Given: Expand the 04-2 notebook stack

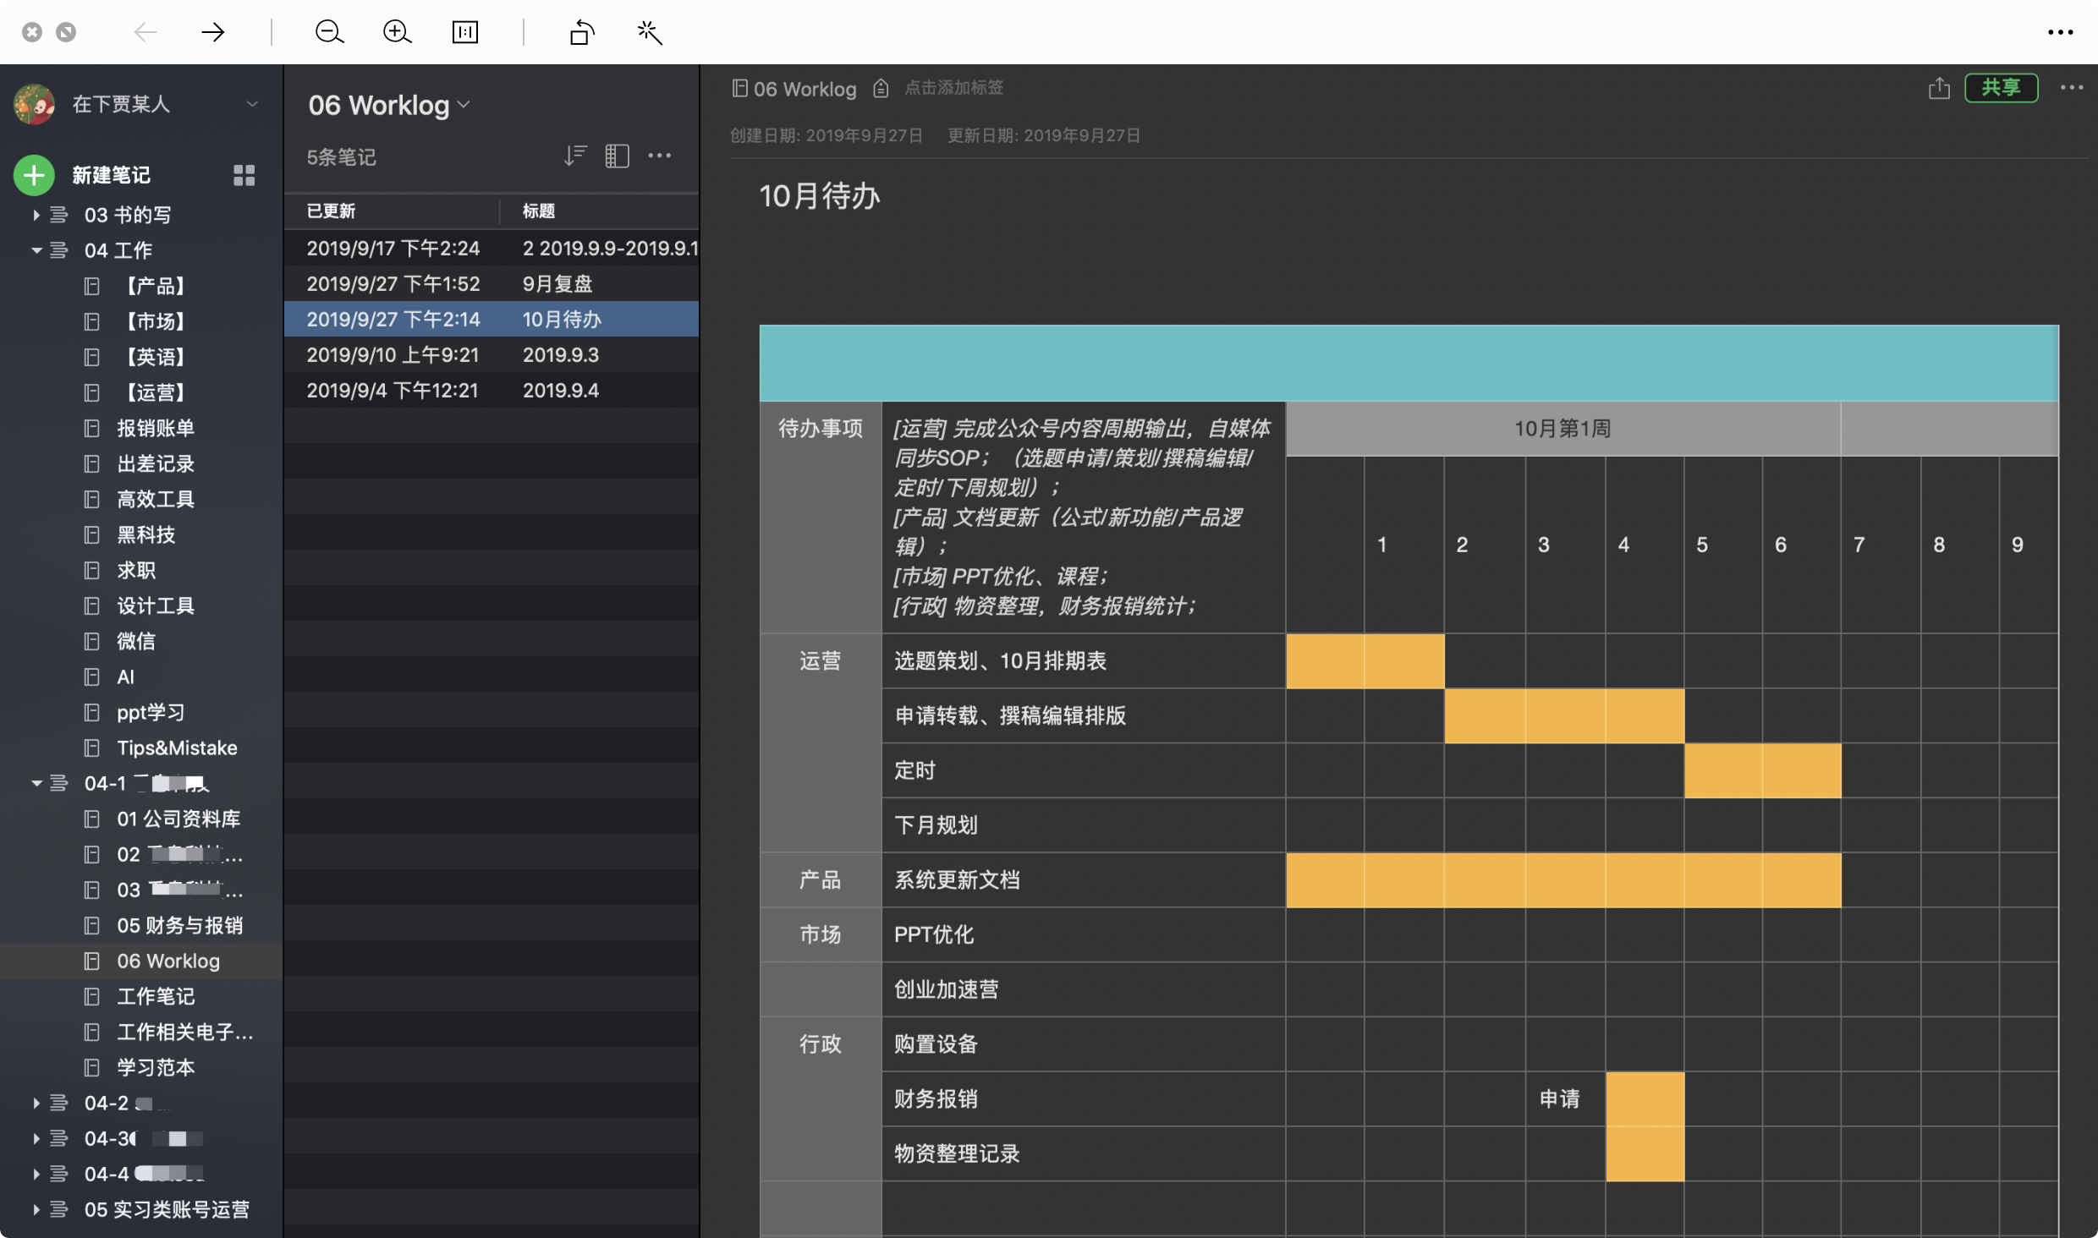Looking at the screenshot, I should 36,1104.
